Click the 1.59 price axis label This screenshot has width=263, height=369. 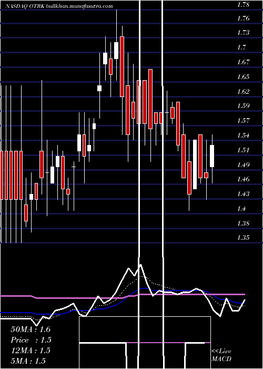(x=243, y=106)
